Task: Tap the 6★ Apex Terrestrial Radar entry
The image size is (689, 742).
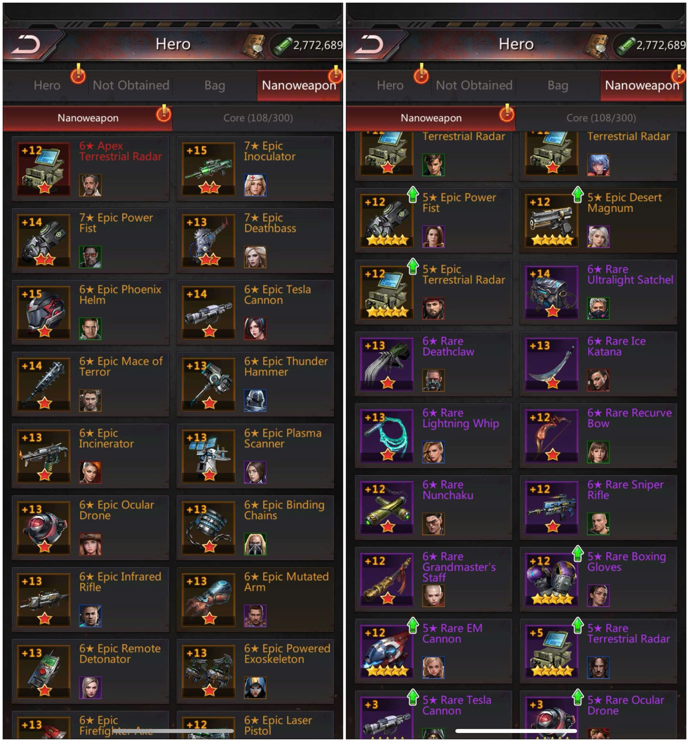Action: click(91, 169)
